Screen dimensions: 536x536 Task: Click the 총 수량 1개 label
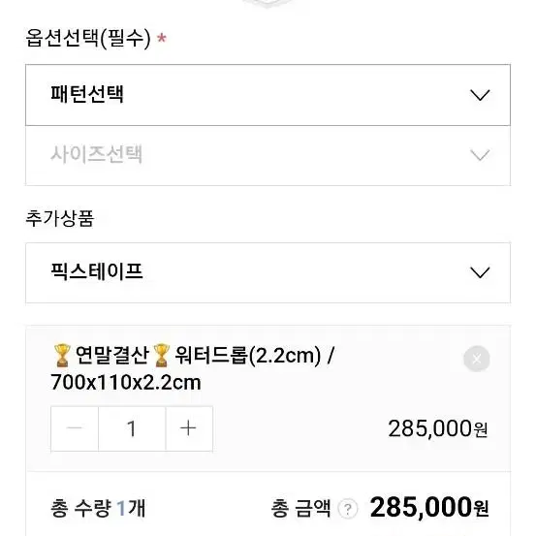pos(98,508)
